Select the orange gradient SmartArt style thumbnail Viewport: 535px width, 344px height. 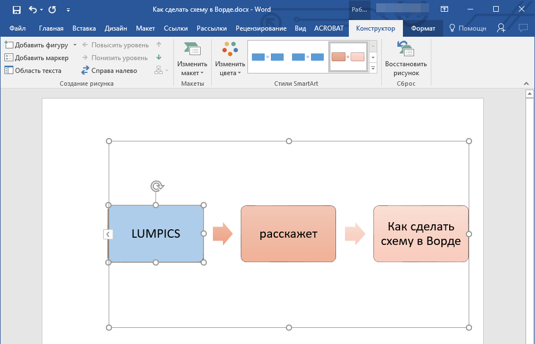348,57
